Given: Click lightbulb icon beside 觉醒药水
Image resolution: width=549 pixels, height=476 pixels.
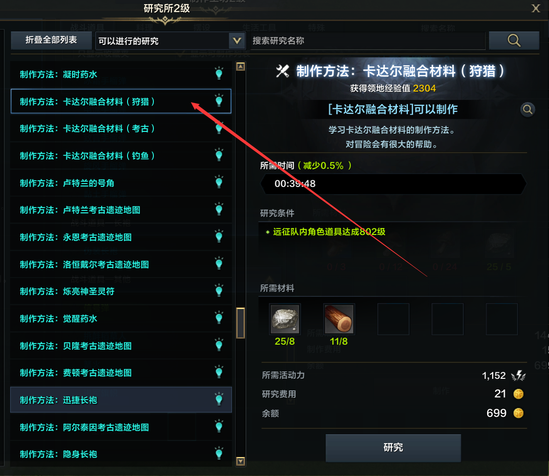Looking at the screenshot, I should (x=219, y=318).
